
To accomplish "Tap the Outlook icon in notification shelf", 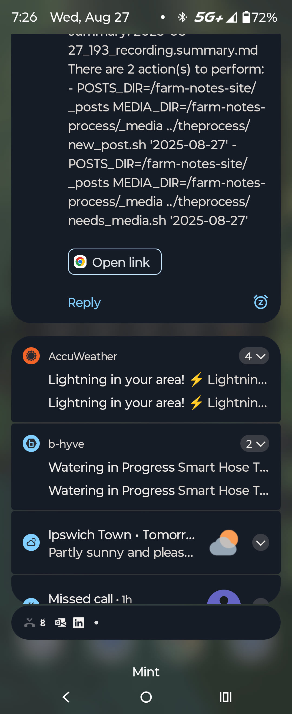I will (x=61, y=623).
